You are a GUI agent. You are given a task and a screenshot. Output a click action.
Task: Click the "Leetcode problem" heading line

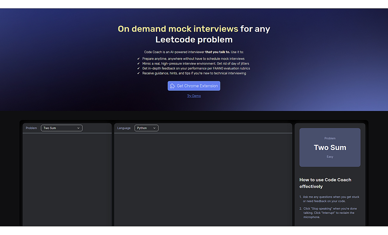[194, 39]
